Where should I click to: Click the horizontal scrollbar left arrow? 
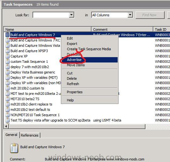pos(6,126)
